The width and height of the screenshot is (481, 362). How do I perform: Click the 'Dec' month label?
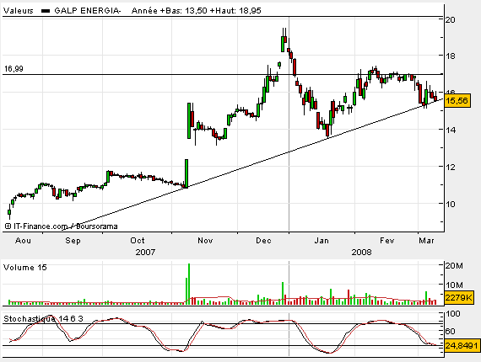263,241
